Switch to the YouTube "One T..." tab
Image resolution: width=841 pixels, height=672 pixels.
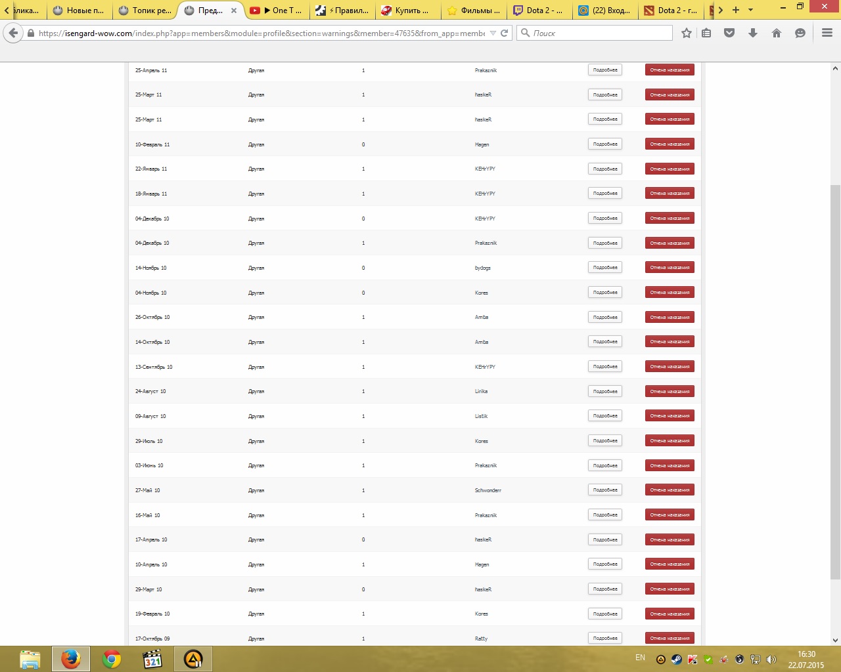276,10
